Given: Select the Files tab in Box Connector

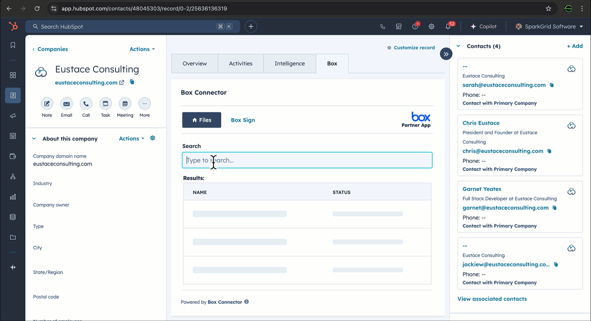Looking at the screenshot, I should tap(202, 120).
